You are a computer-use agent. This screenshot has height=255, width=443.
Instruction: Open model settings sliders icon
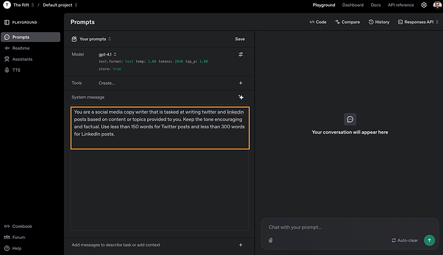(x=241, y=54)
